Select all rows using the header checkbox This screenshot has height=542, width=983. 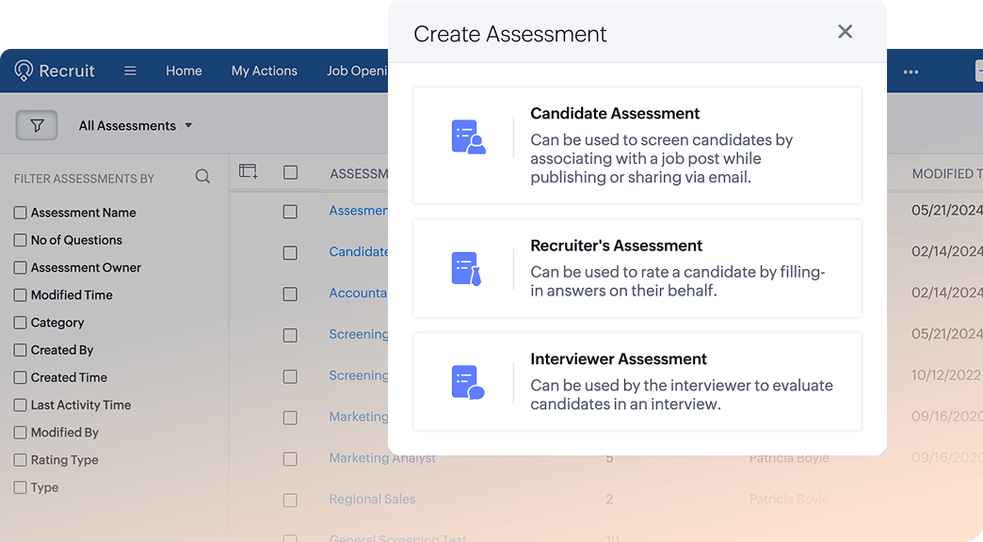click(x=291, y=173)
